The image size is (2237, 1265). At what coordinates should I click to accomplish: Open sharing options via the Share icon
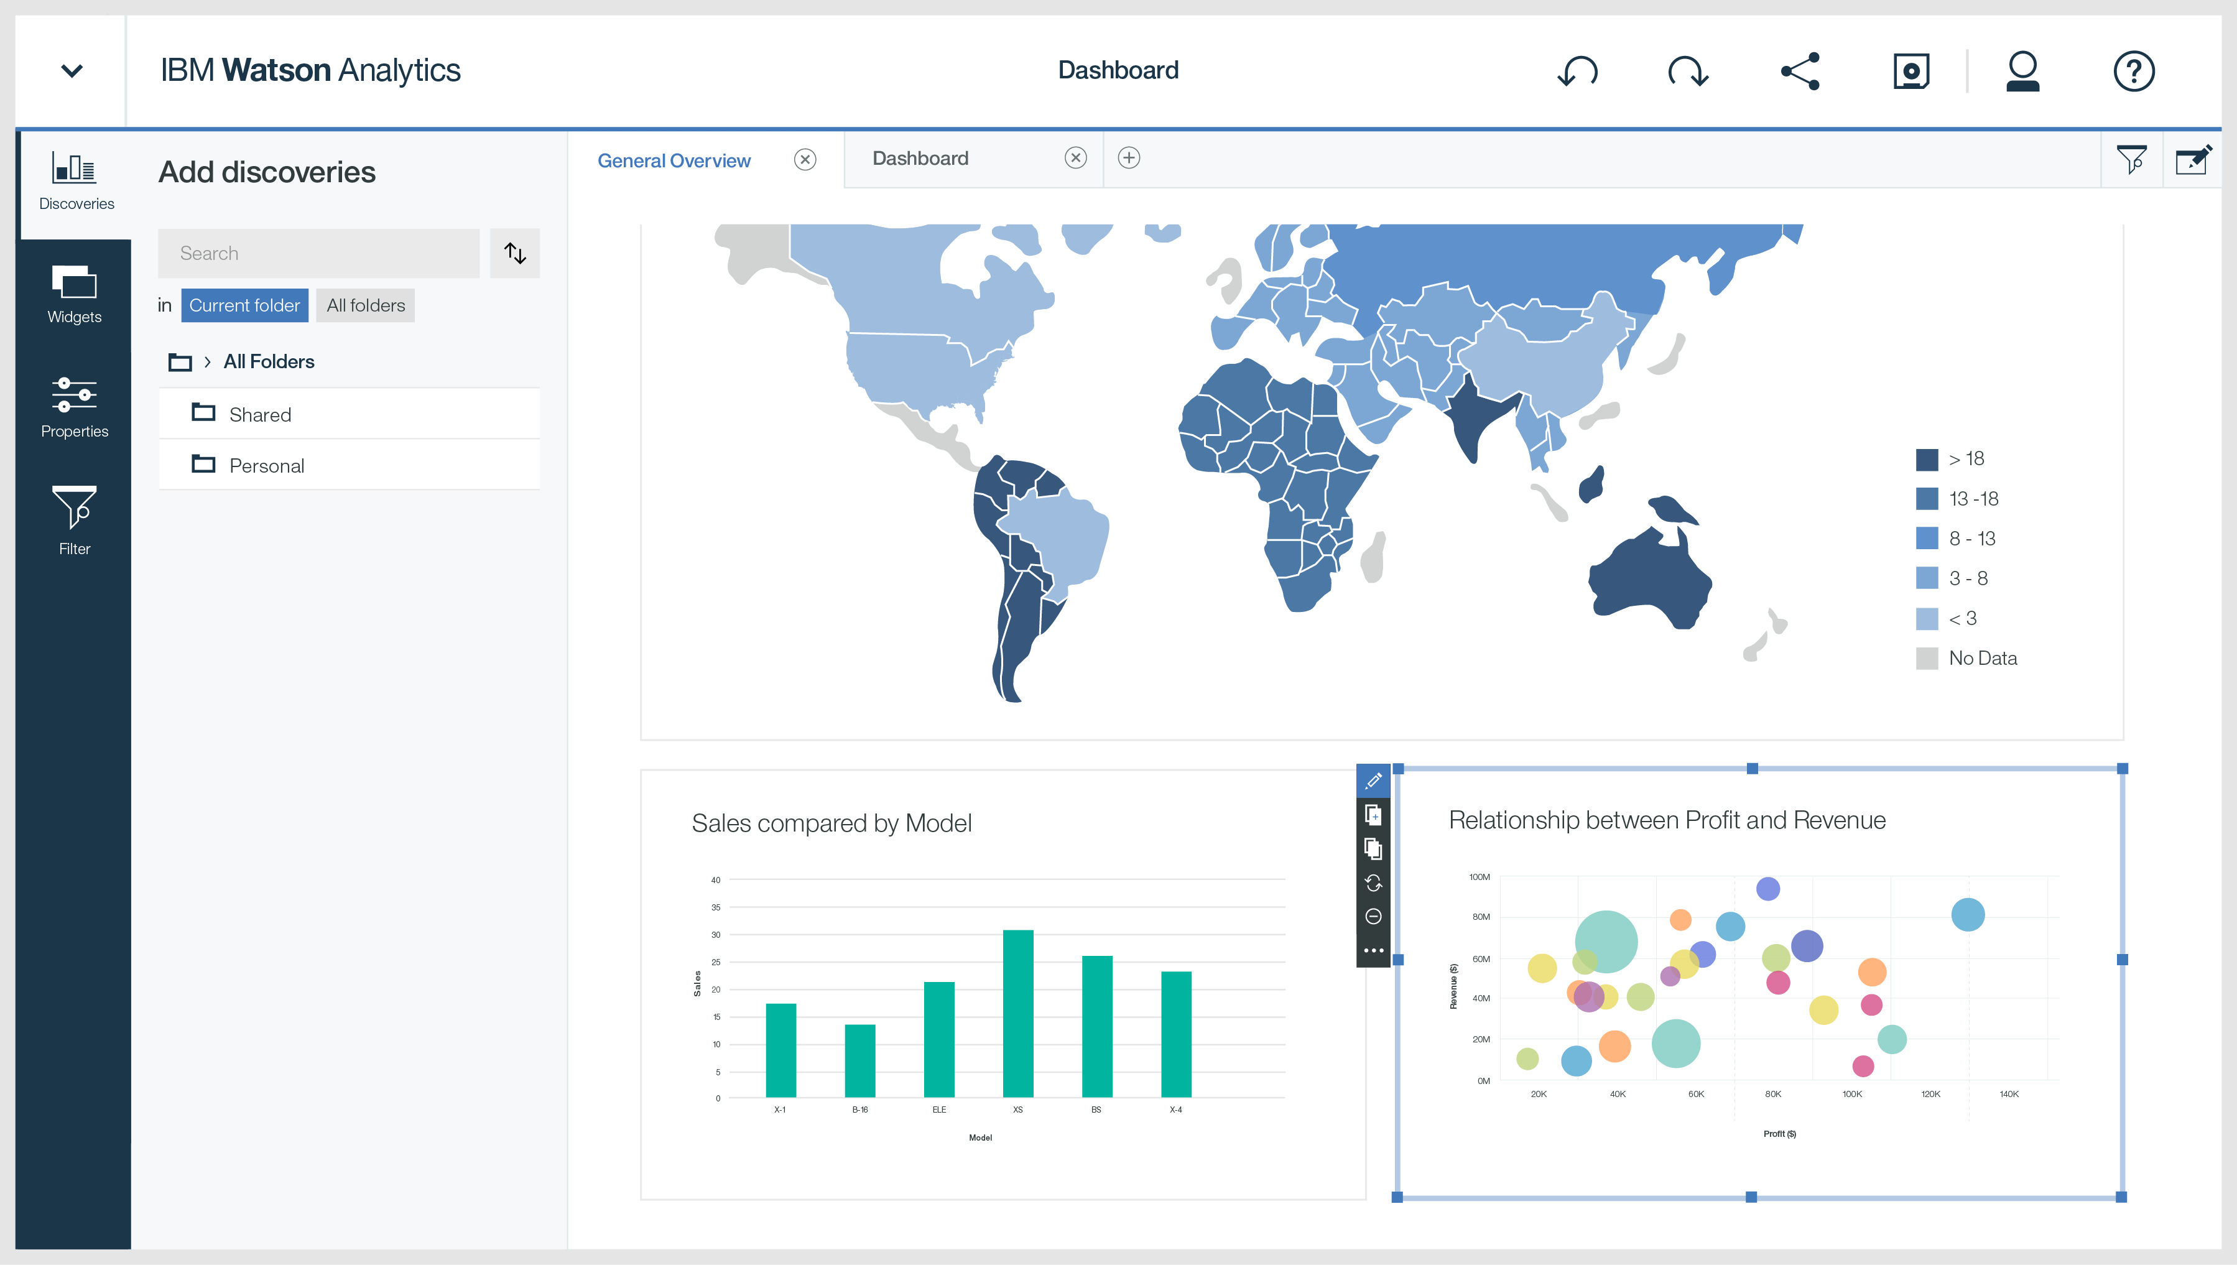click(1800, 70)
